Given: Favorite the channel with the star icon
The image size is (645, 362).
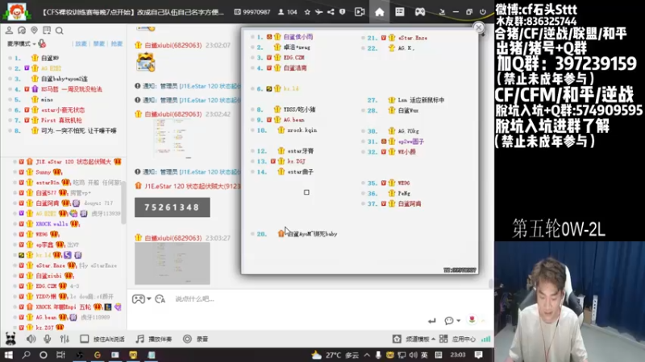Looking at the screenshot, I should pos(307,12).
